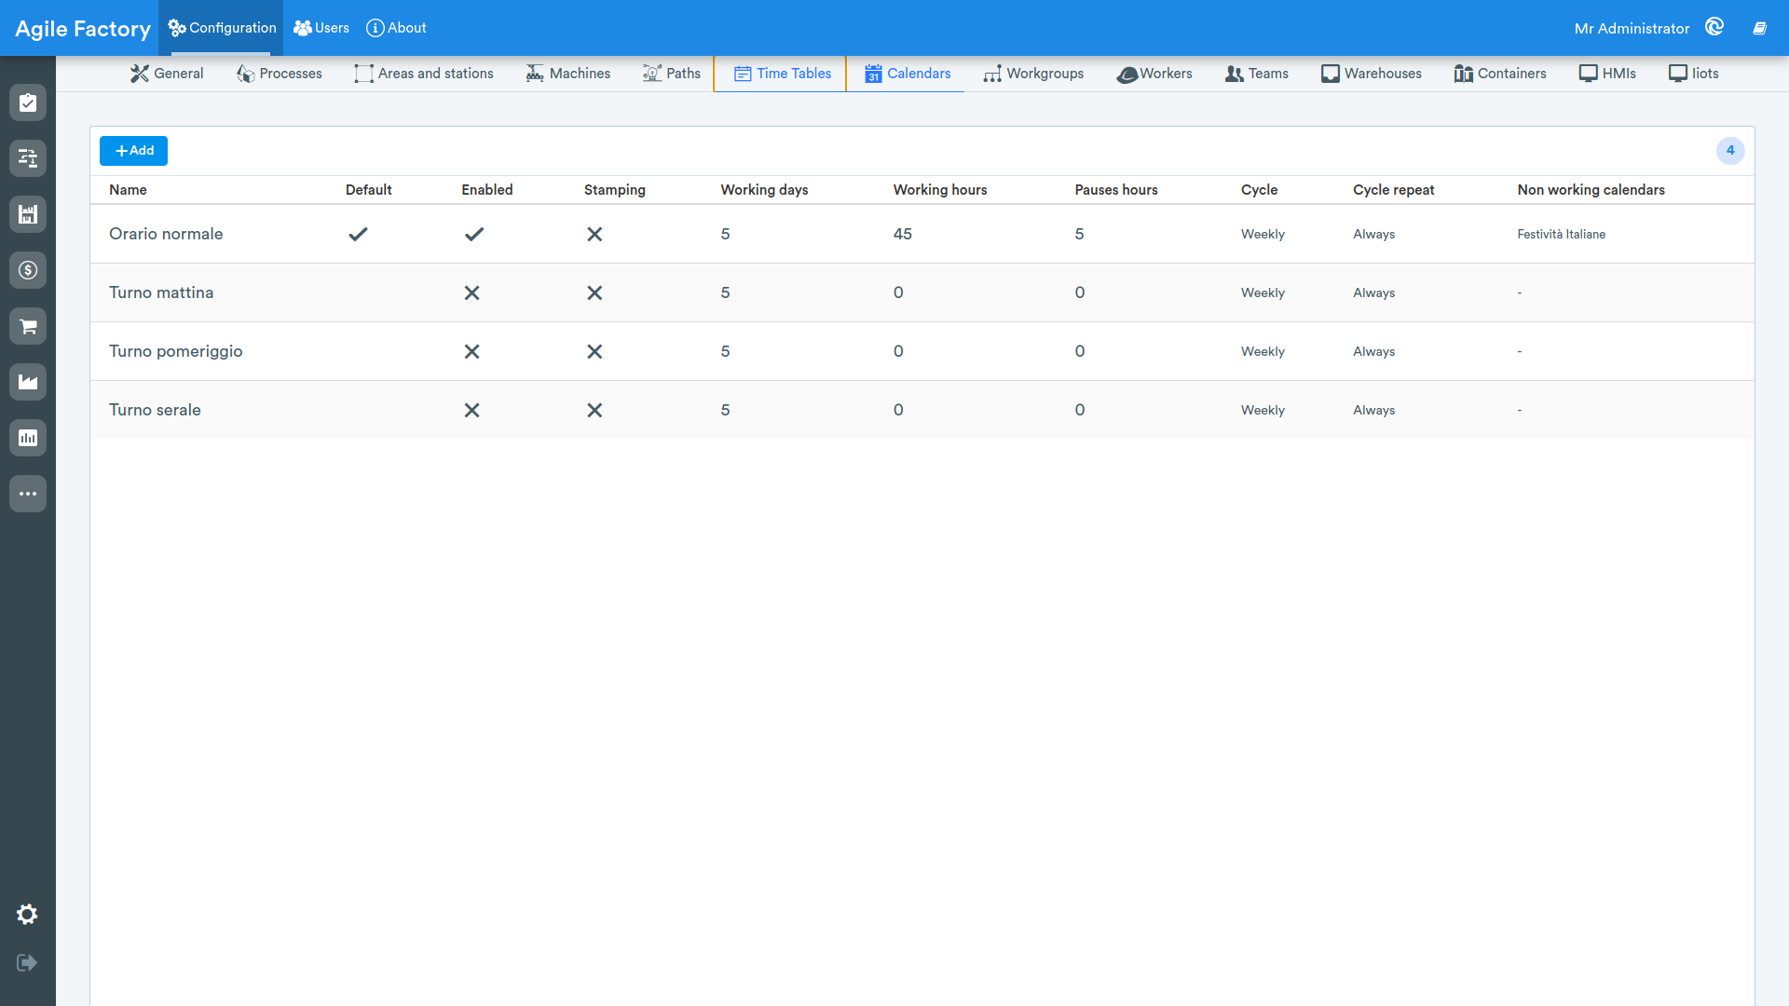Open the area chart sidebar icon

(28, 382)
